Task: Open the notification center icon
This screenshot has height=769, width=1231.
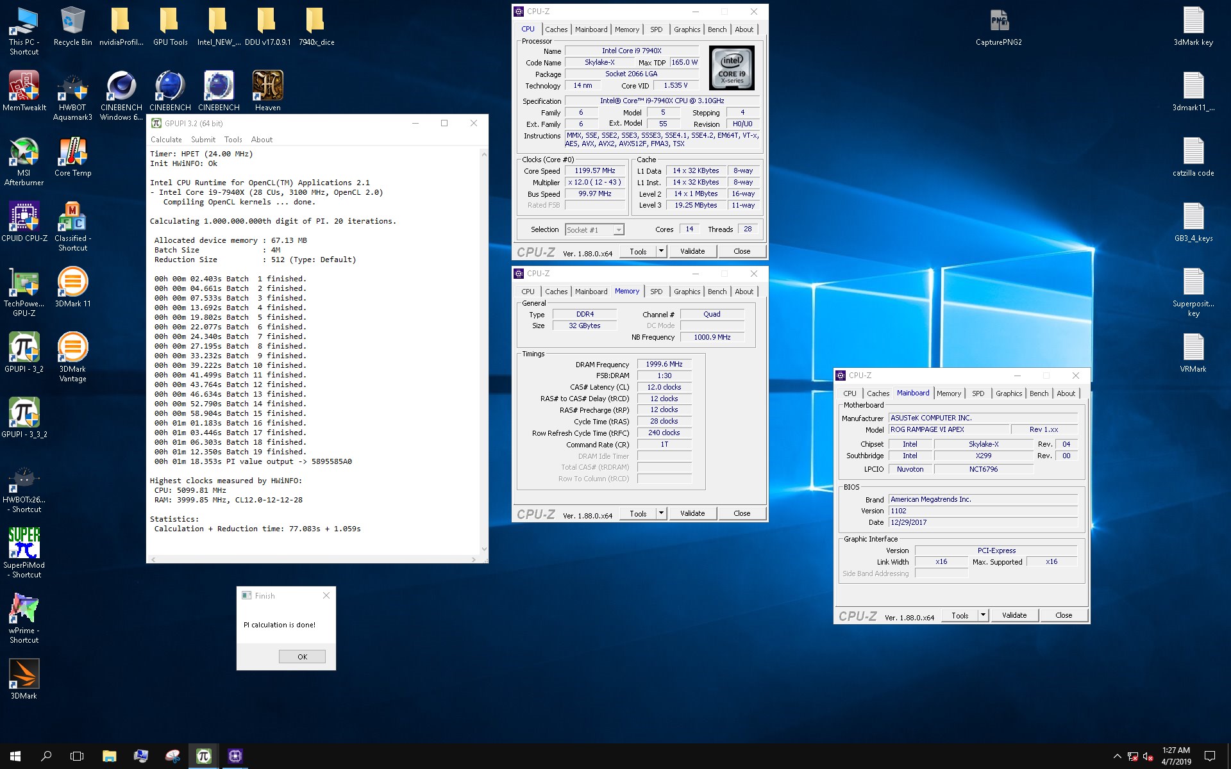Action: pyautogui.click(x=1210, y=756)
